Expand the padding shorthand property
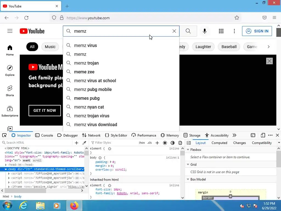The width and height of the screenshot is (281, 211). tap(111, 162)
